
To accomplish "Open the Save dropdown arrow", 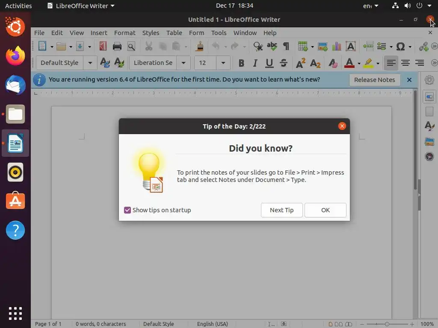I will (x=89, y=47).
